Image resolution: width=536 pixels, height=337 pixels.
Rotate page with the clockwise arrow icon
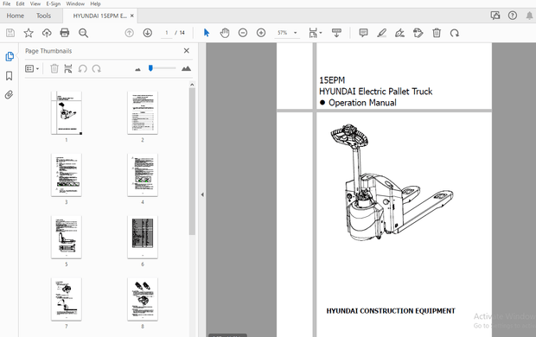pos(454,33)
